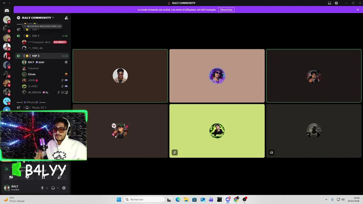Focus the top-right video tile
Screen dimensions: 363x204
(314, 76)
